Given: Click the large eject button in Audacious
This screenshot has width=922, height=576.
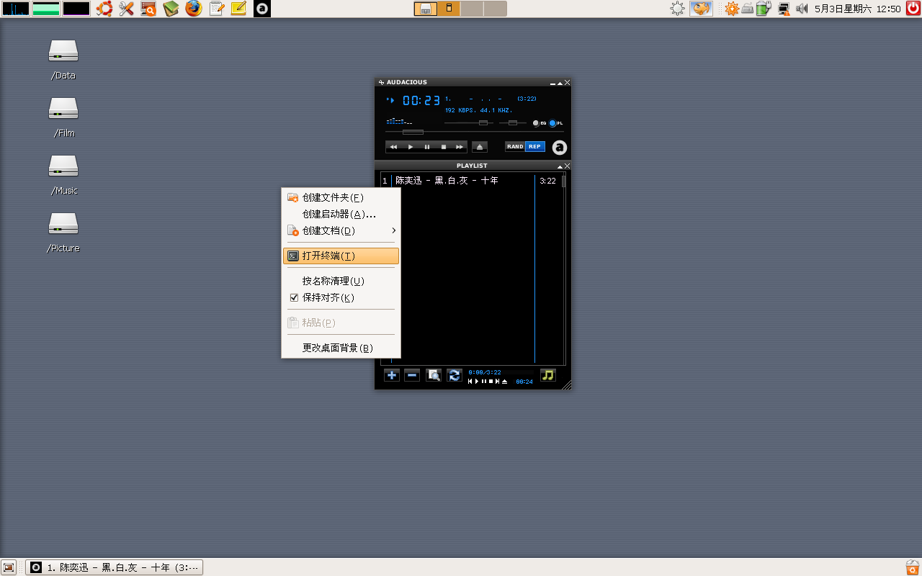Looking at the screenshot, I should tap(480, 147).
